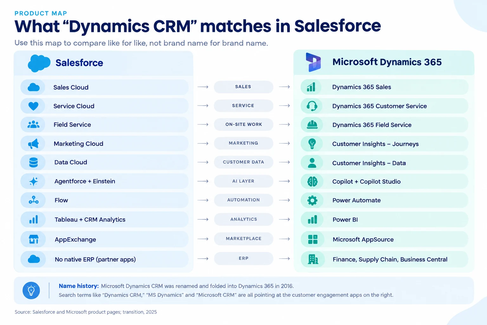Click the PRODUCT MAP eyebrow label
The height and width of the screenshot is (325, 487).
[x=41, y=13]
